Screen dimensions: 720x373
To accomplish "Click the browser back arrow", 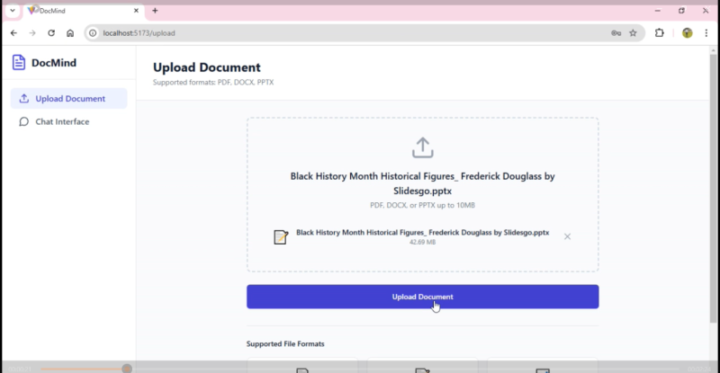I will (13, 33).
